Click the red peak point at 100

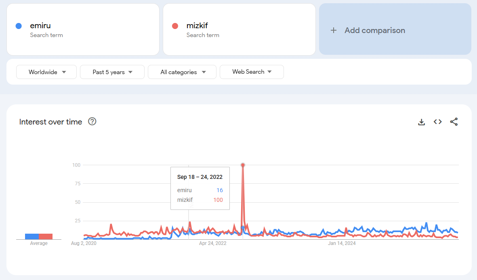pyautogui.click(x=243, y=165)
